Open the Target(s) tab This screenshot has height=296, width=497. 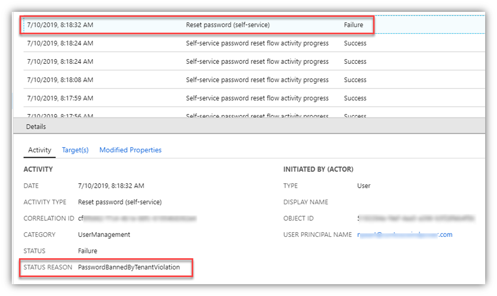[x=75, y=150]
